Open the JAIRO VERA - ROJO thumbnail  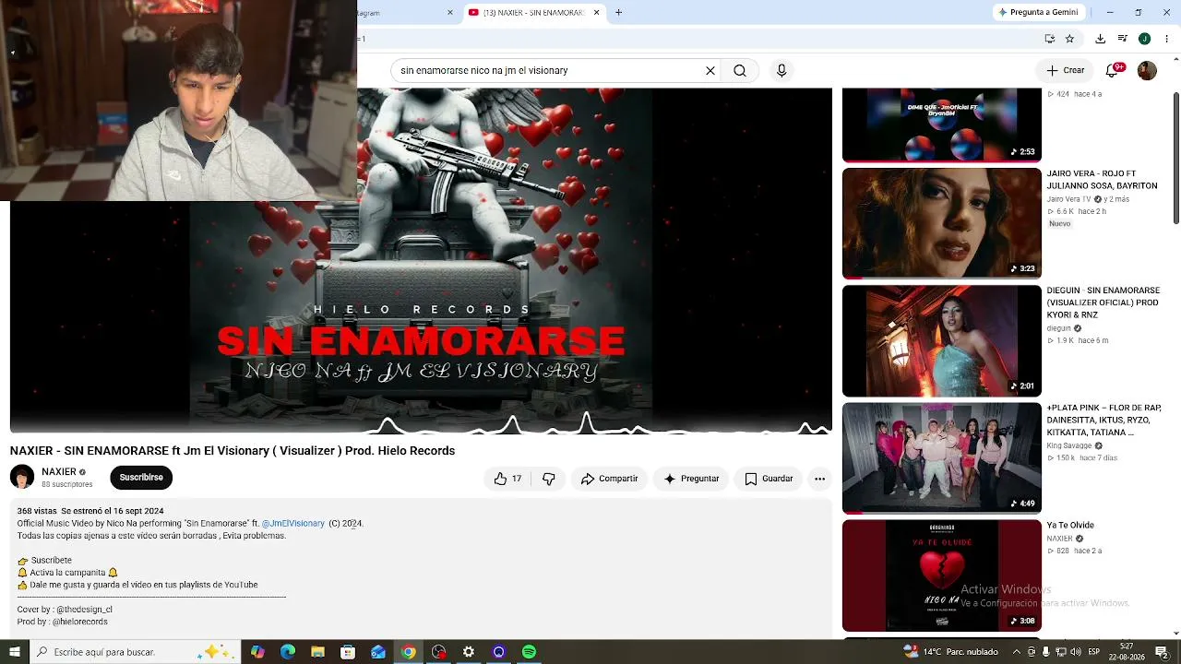click(941, 223)
